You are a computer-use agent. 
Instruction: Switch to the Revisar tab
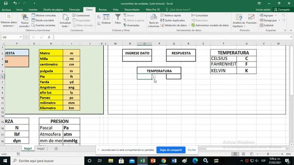point(102,10)
